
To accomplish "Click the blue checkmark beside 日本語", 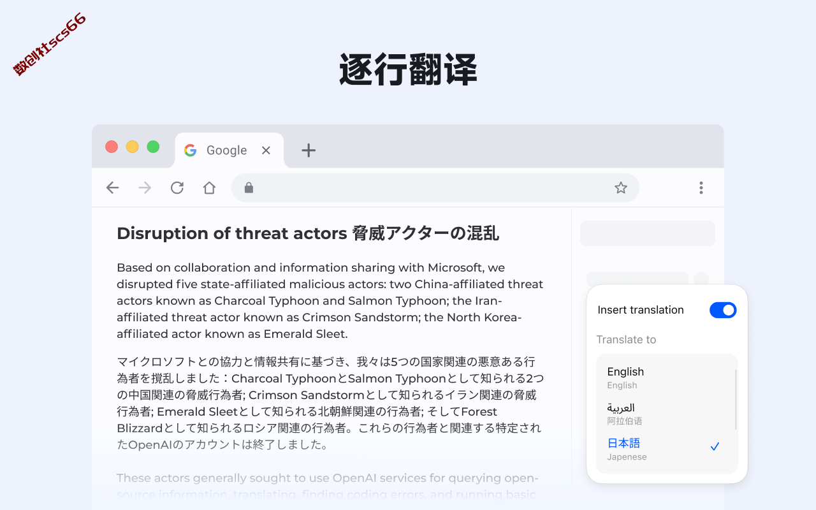I will coord(715,447).
